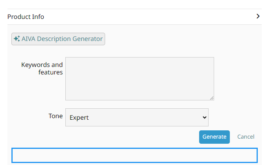Image resolution: width=266 pixels, height=165 pixels.
Task: Click the Cancel text beside Generate
Action: [x=246, y=137]
